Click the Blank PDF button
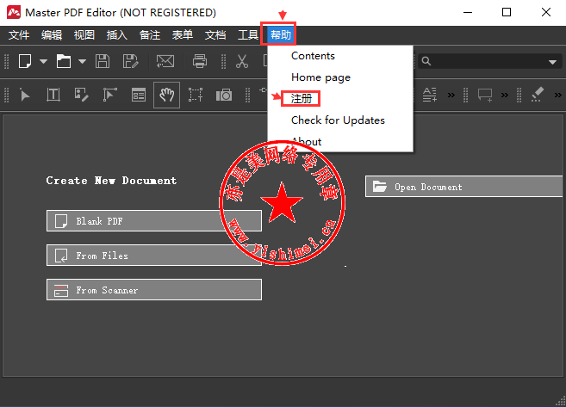 point(154,220)
